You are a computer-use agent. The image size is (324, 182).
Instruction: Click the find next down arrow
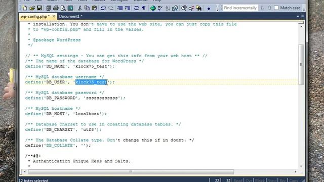262,8
